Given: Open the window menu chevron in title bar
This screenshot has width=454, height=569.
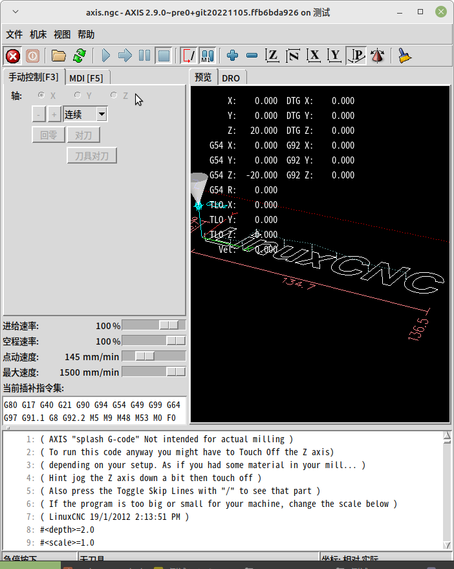Looking at the screenshot, I should click(x=16, y=12).
